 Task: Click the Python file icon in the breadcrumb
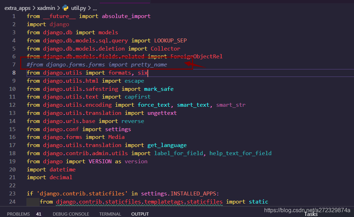pyautogui.click(x=66, y=8)
